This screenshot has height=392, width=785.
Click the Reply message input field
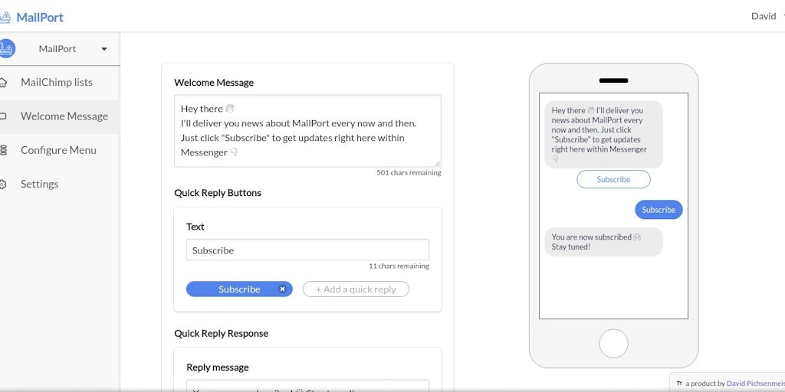[x=307, y=386]
